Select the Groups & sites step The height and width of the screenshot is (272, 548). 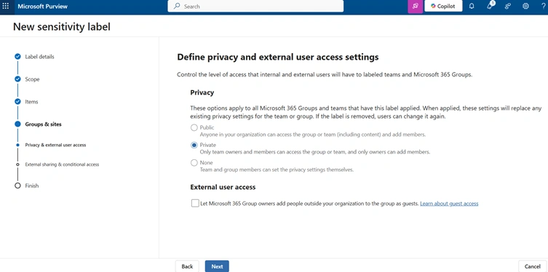point(43,124)
